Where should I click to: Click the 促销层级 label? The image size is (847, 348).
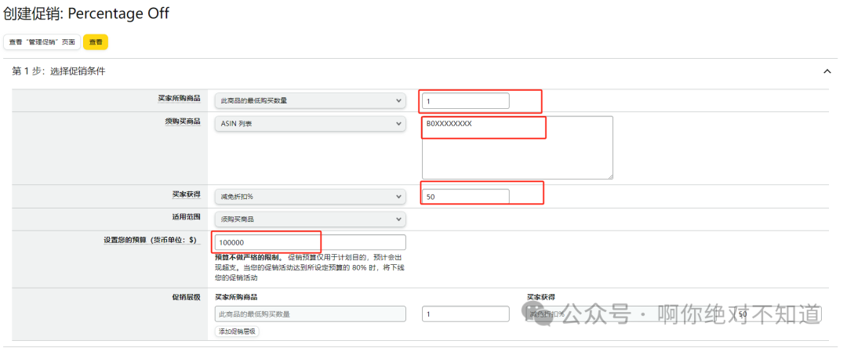coord(186,297)
